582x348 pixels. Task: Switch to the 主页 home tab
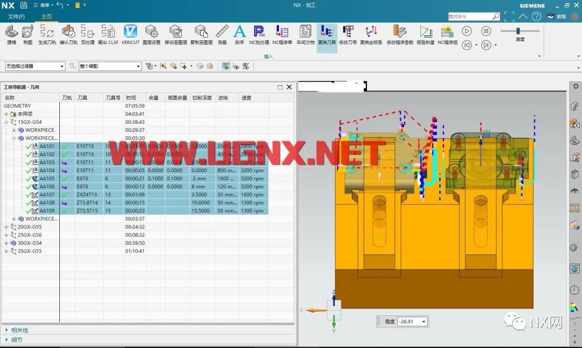point(46,17)
